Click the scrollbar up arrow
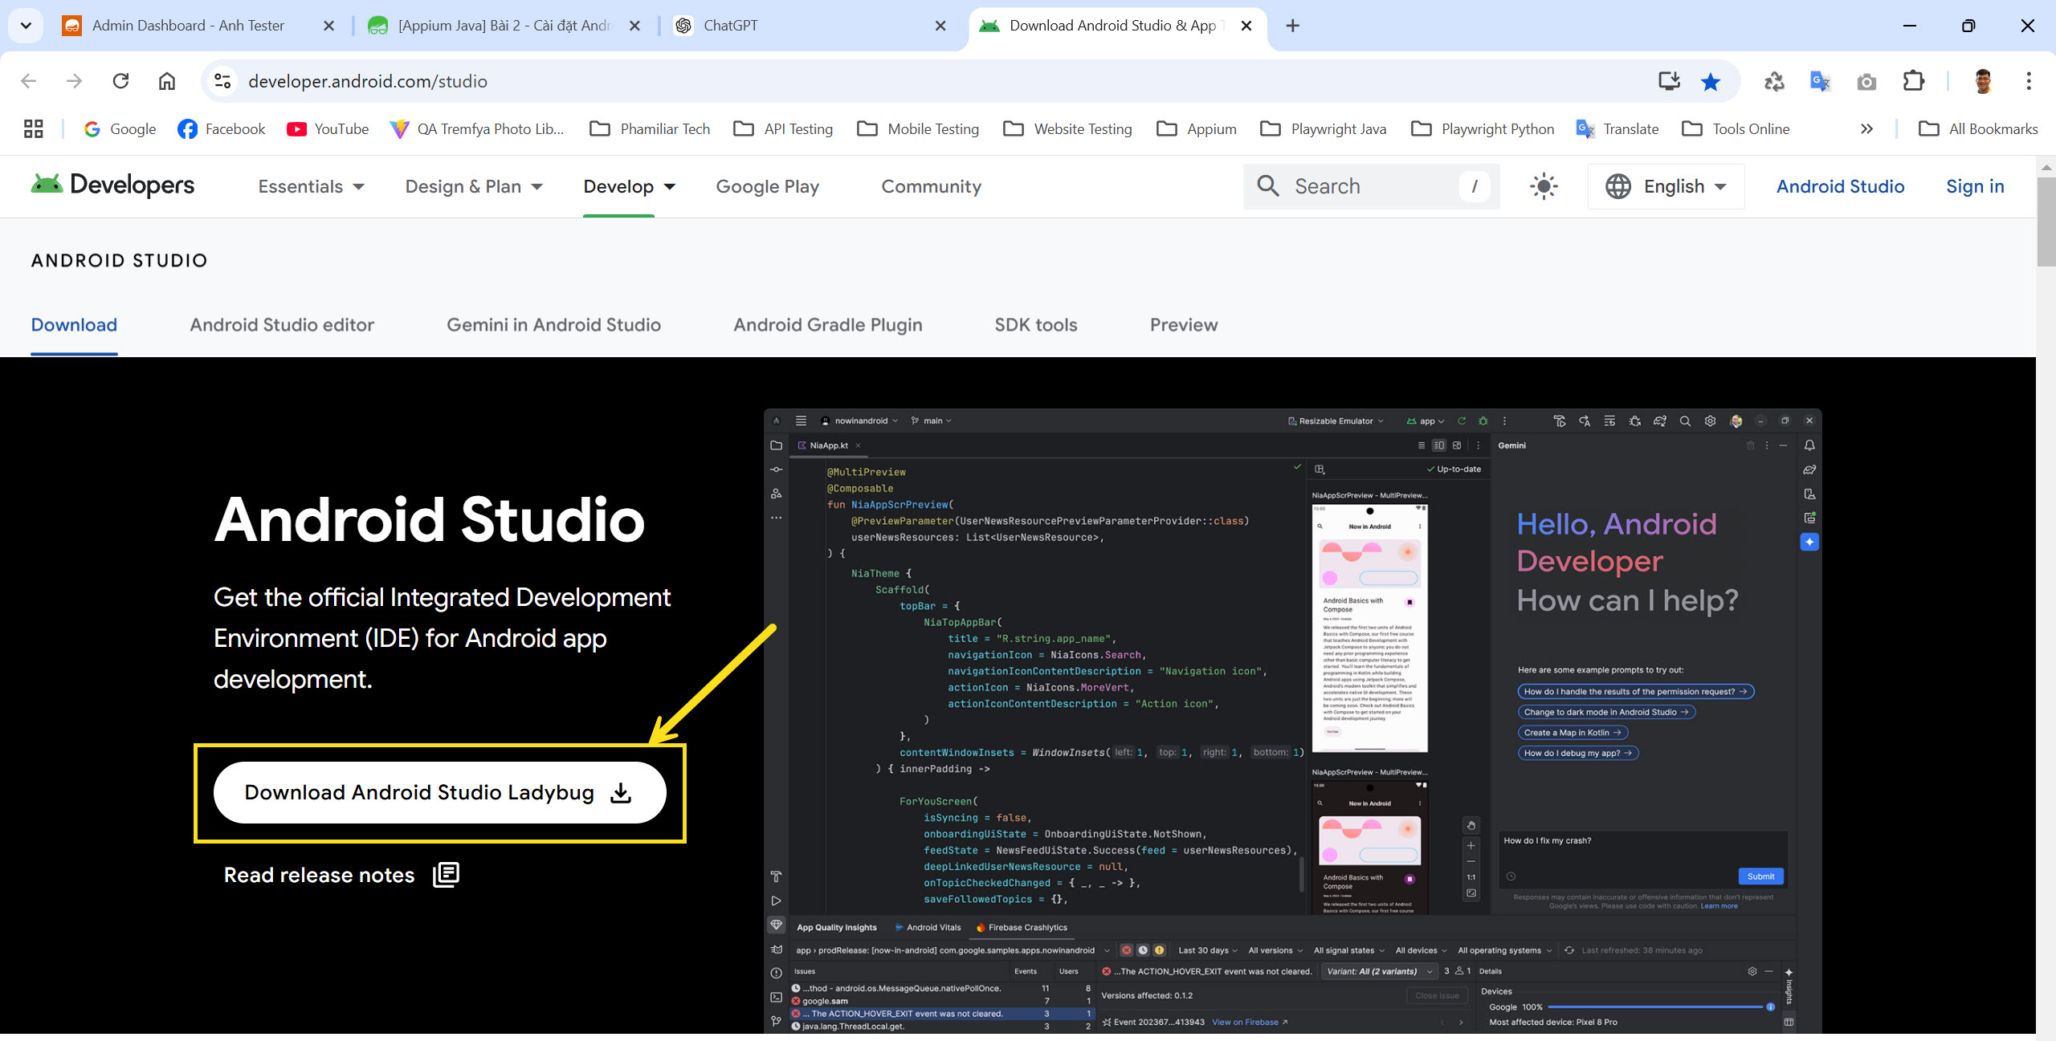2056x1041 pixels. tap(2046, 167)
